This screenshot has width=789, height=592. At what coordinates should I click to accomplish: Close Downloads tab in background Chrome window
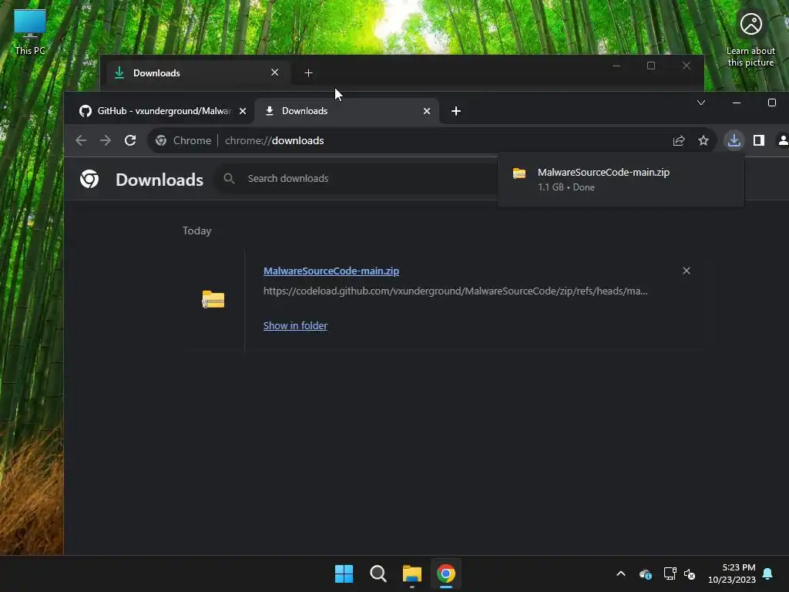click(275, 72)
